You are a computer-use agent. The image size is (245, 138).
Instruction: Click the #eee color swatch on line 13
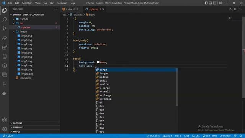coord(98,62)
